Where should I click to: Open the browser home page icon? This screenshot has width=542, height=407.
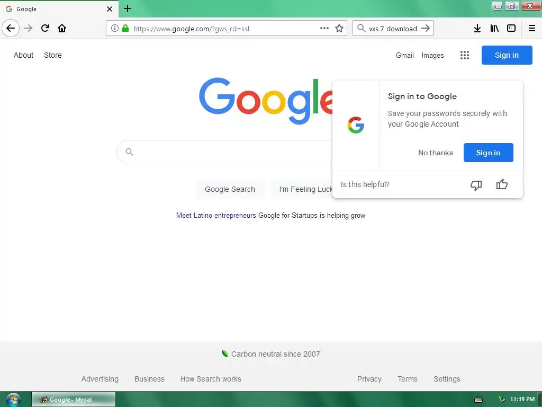(62, 28)
